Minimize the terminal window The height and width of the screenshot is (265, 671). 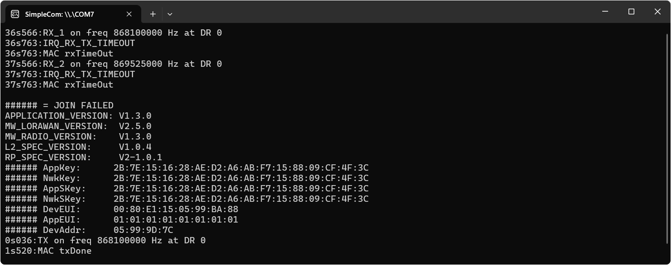pyautogui.click(x=605, y=12)
